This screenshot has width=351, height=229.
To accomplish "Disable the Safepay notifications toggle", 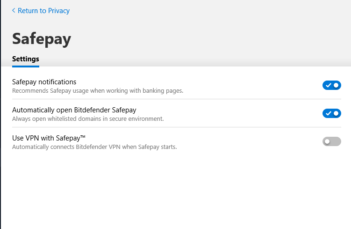I will click(331, 85).
